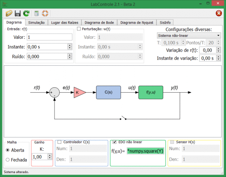Click the Entrada Ruído spinner arrows
This screenshot has width=226, height=177.
(x=70, y=57)
